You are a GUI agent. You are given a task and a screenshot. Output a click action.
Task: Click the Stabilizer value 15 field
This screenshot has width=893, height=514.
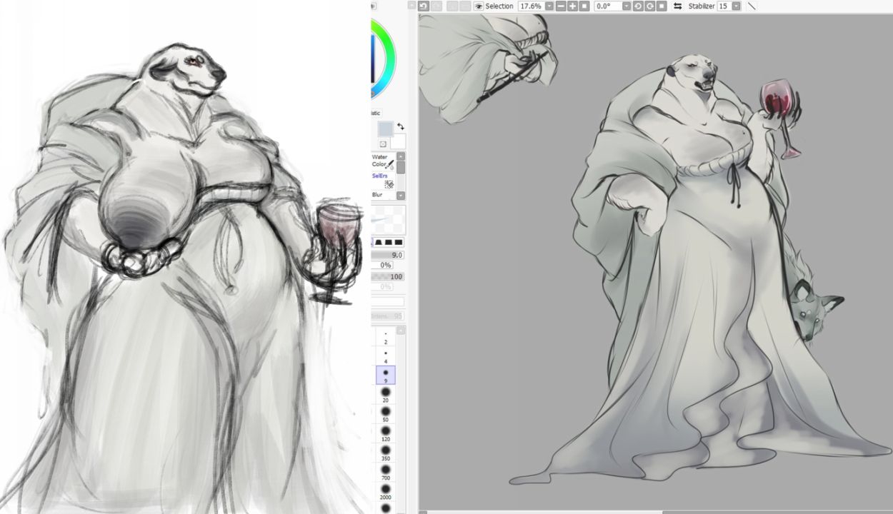click(x=724, y=6)
